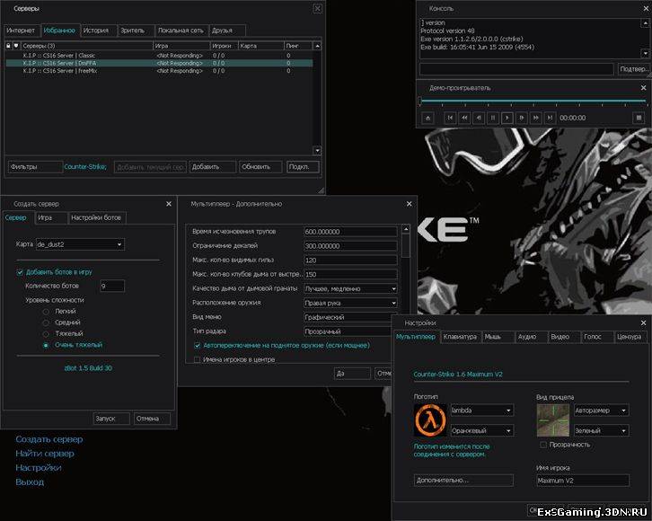Play the demo in demo player
Image resolution: width=652 pixels, height=521 pixels.
pos(507,118)
